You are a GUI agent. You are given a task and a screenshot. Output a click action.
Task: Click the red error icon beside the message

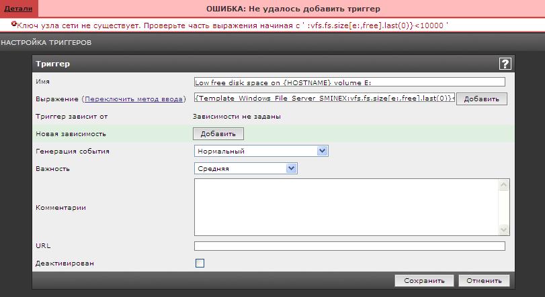[x=14, y=24]
